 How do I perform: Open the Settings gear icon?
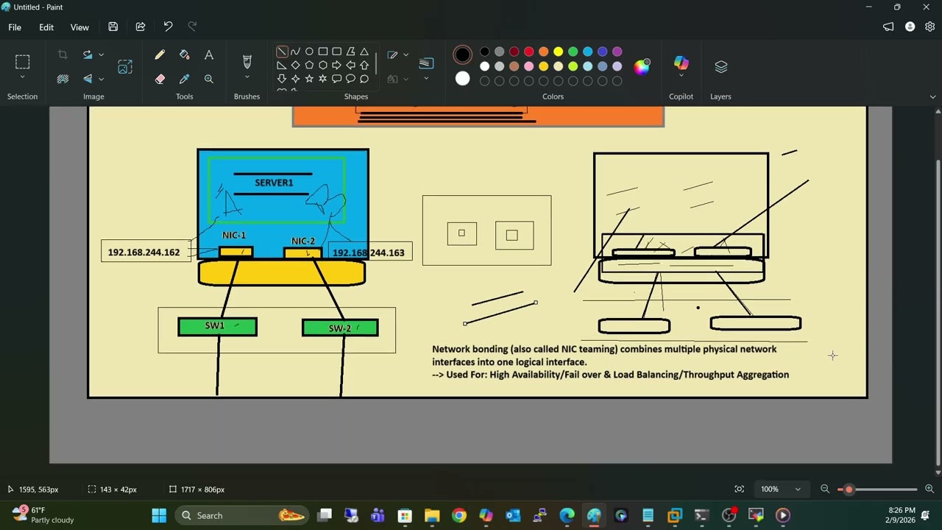click(x=930, y=27)
